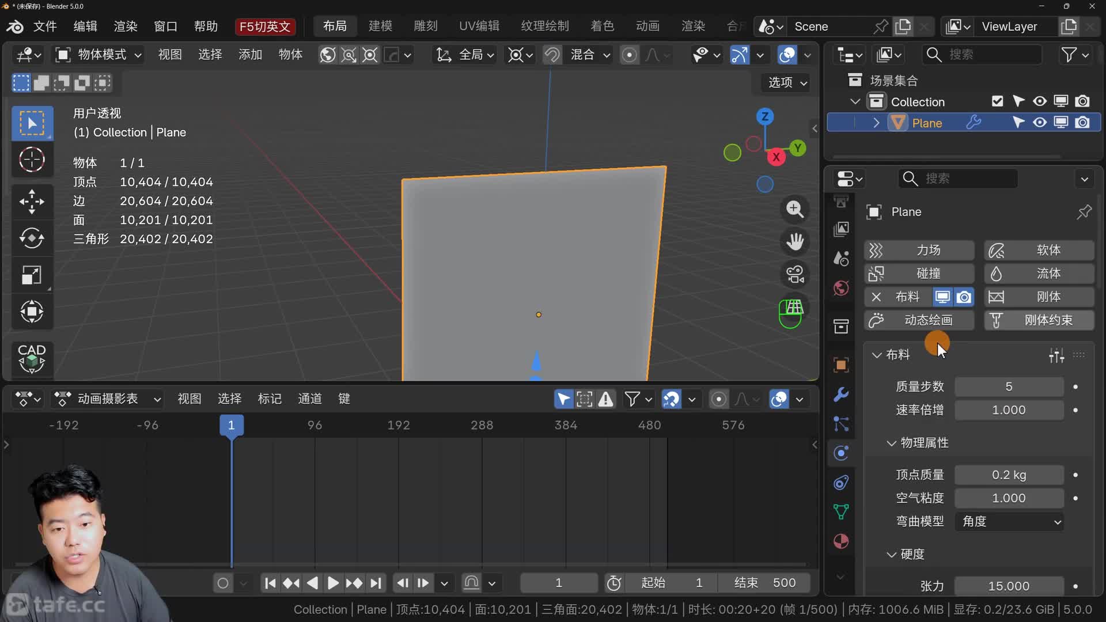Select the Move tool in the left toolbar
Viewport: 1106px width, 622px height.
pos(32,201)
